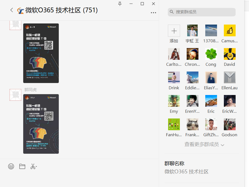Edit the group name 微软O365 技术社区
This screenshot has height=187, width=249.
click(x=186, y=172)
